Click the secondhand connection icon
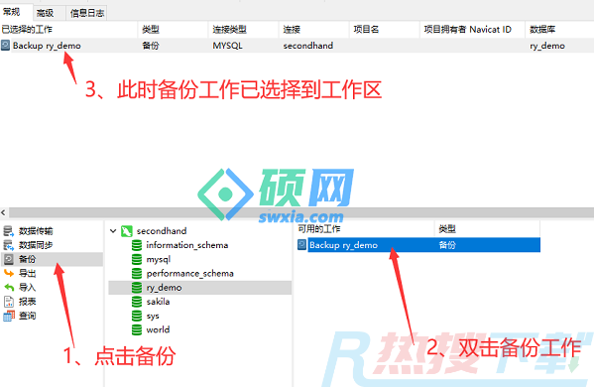 click(127, 231)
